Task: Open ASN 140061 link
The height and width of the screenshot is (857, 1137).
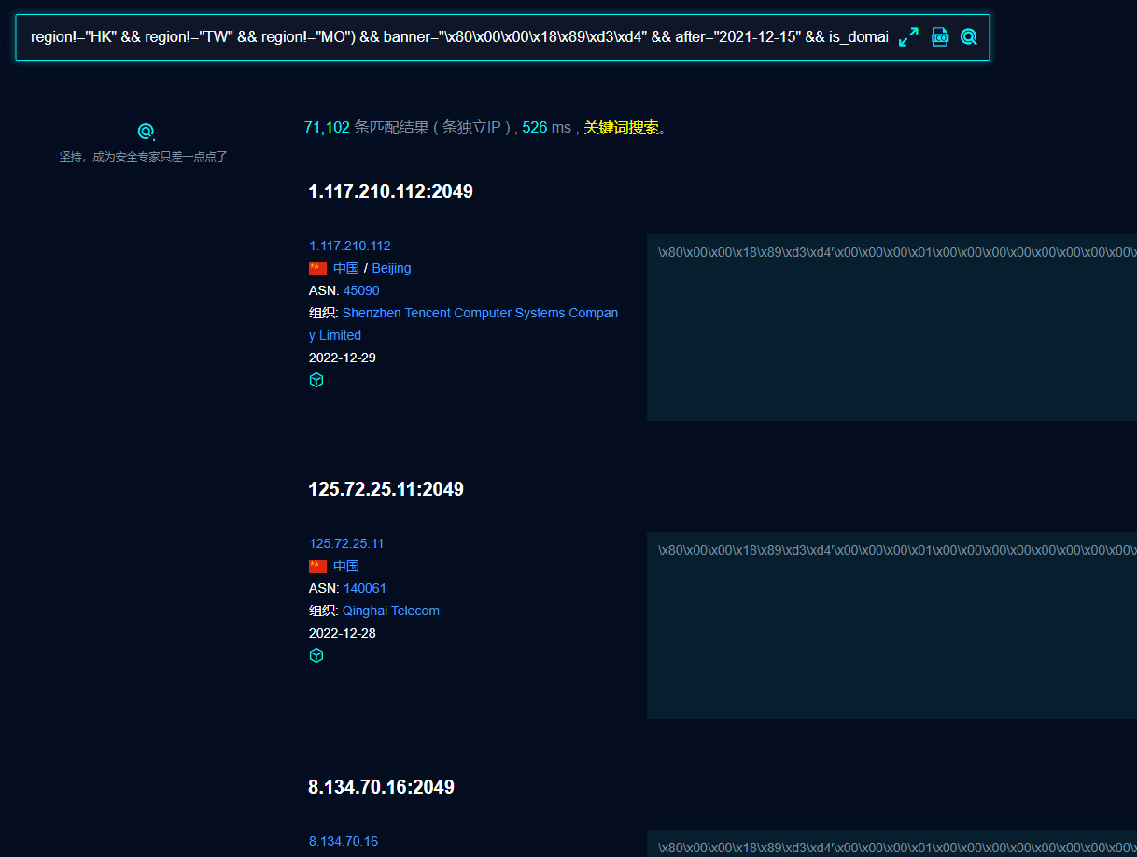Action: click(365, 588)
